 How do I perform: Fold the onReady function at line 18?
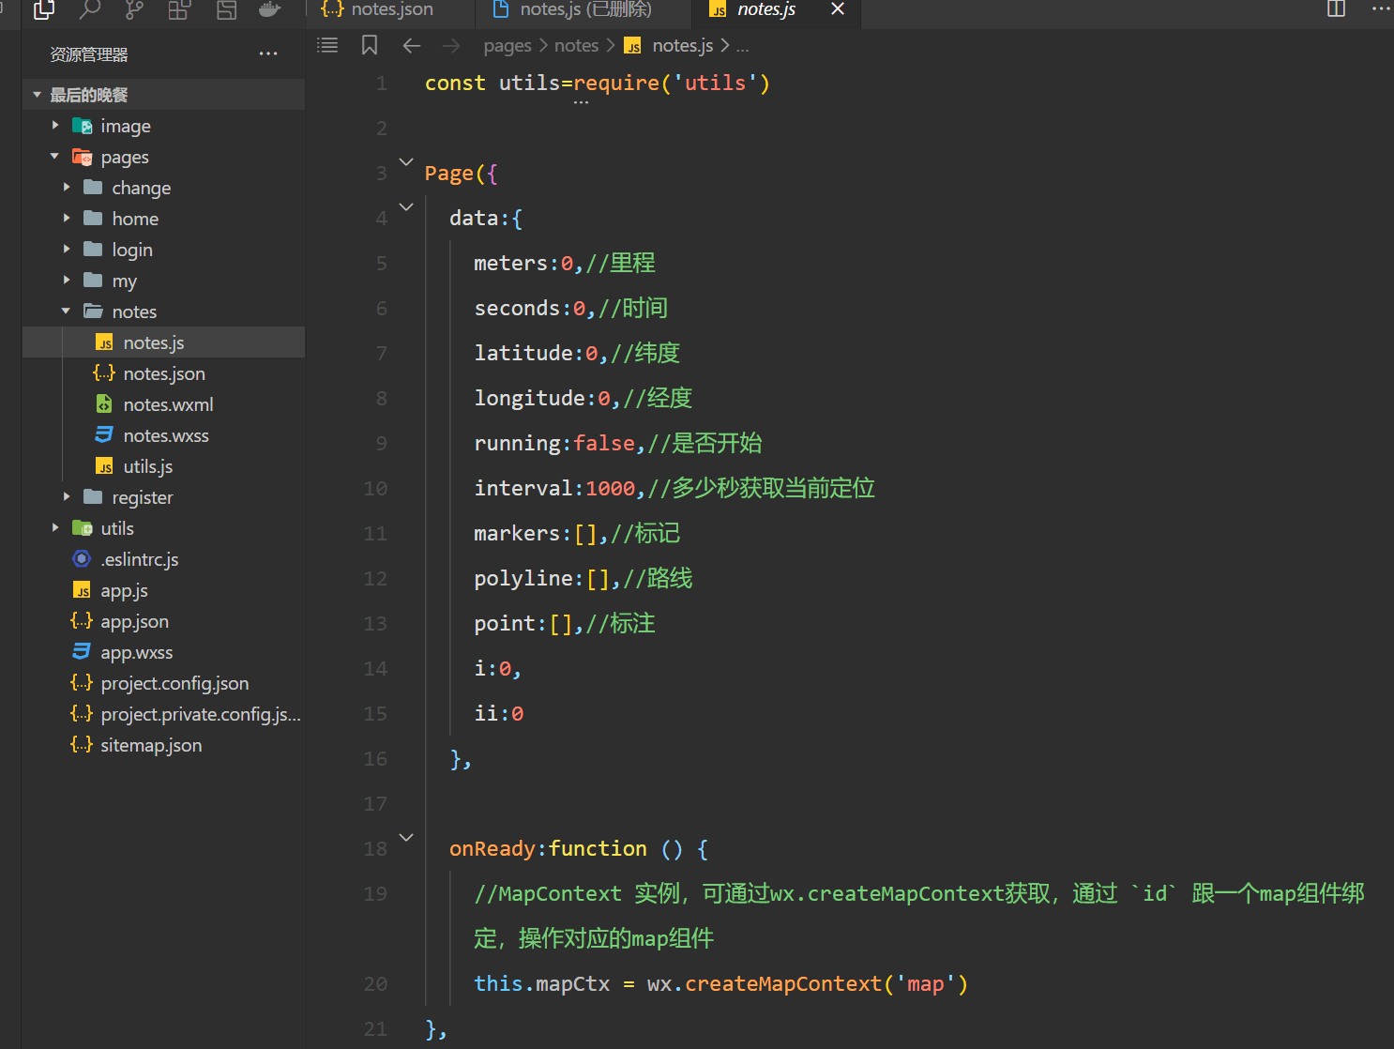tap(406, 837)
